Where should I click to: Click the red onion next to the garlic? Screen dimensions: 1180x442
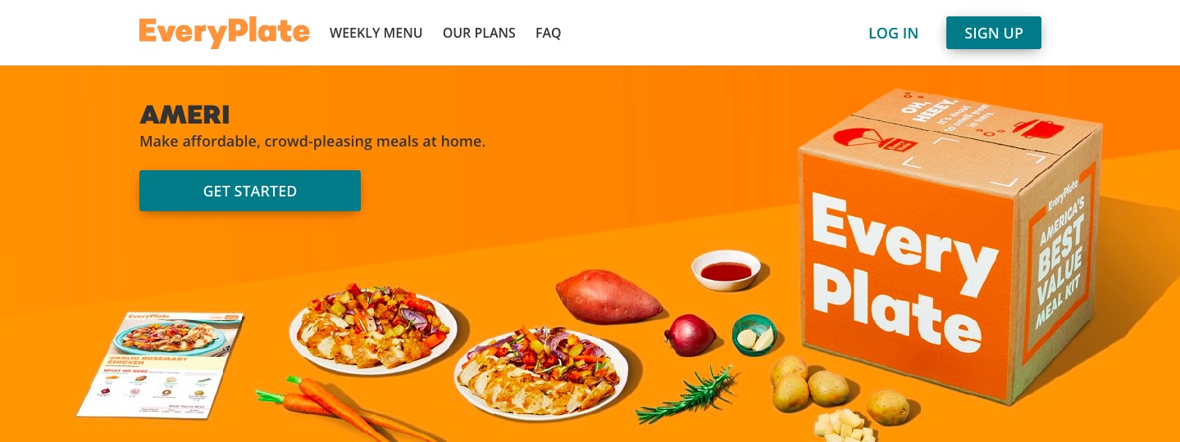click(690, 336)
